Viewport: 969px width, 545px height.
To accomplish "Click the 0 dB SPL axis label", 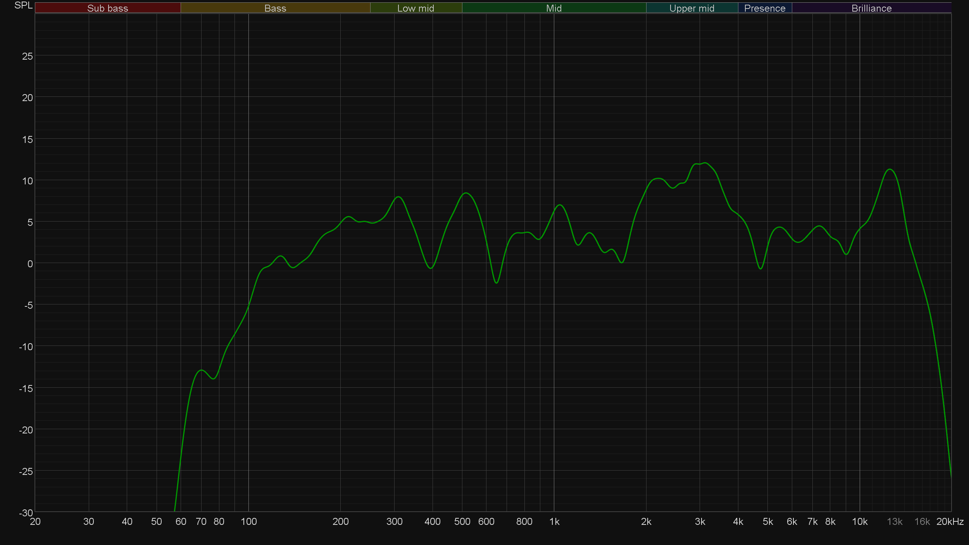I will coord(30,264).
